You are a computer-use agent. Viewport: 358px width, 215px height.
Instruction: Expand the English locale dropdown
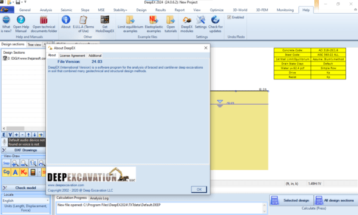point(26,201)
